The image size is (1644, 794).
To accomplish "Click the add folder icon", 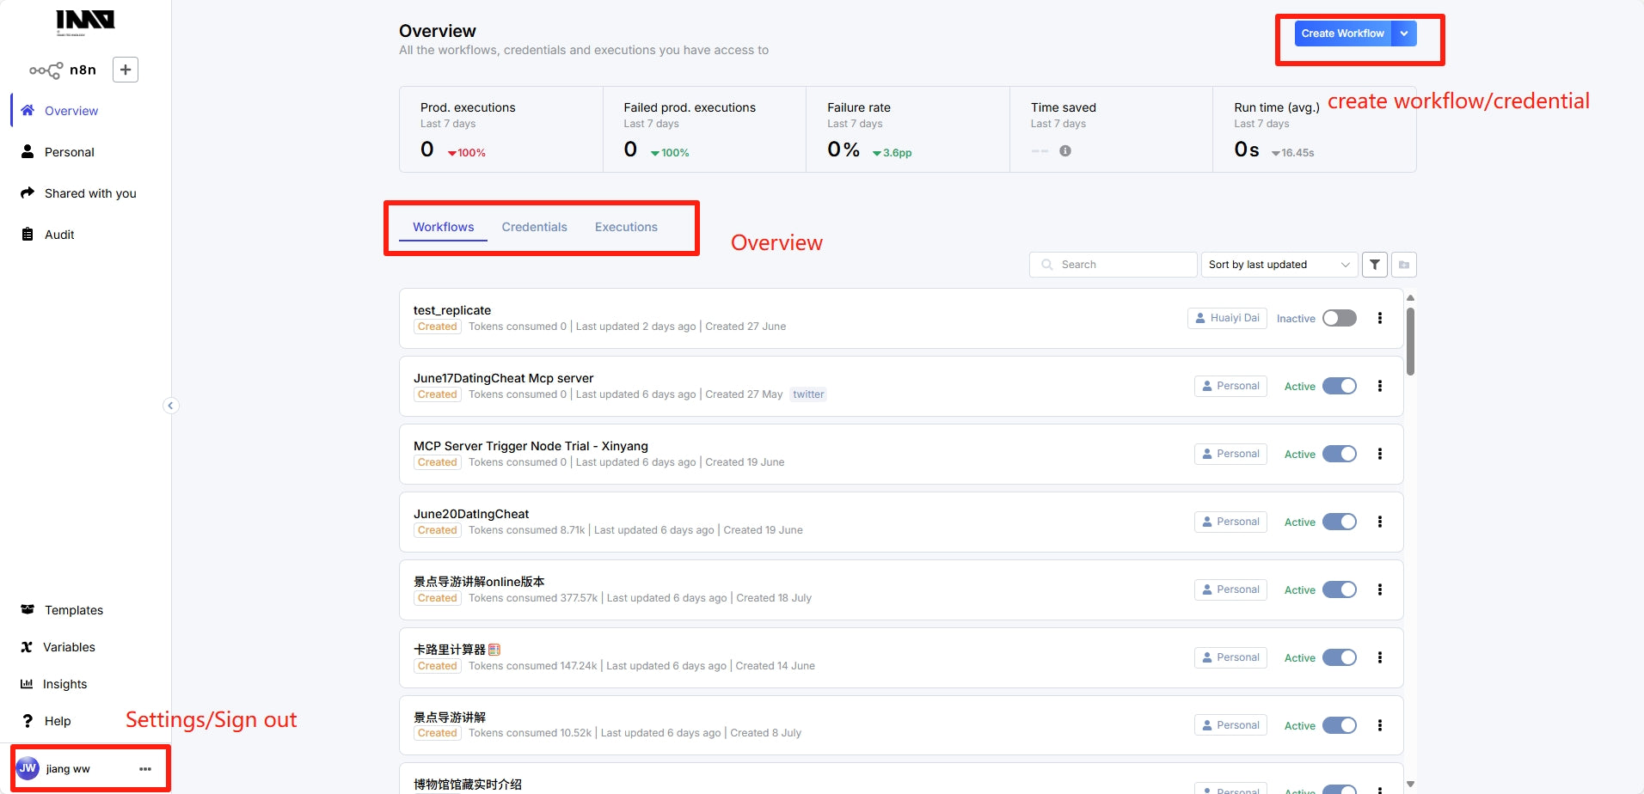I will point(1404,265).
